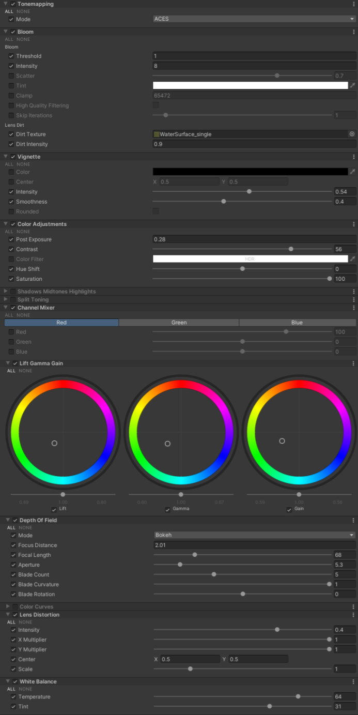Click the Vignette Color eyedropper icon
This screenshot has height=715, width=358.
[353, 172]
